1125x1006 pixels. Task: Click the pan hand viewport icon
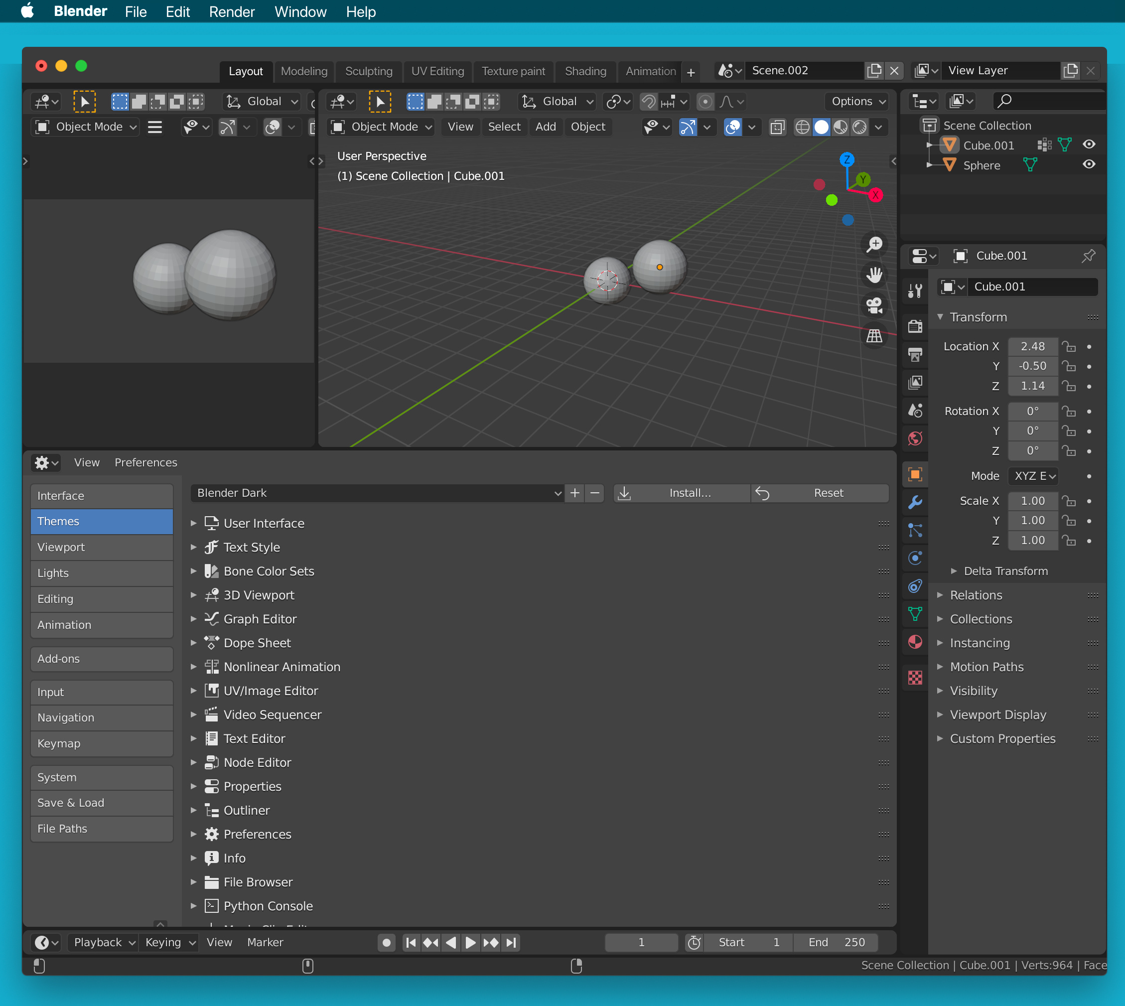coord(874,275)
